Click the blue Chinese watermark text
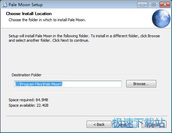This screenshot has height=133, width=172. tap(139, 123)
